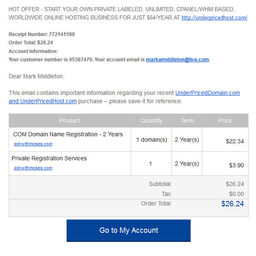The image size is (256, 256).
Task: Click the blue $26.24 order total amount
Action: (x=232, y=204)
